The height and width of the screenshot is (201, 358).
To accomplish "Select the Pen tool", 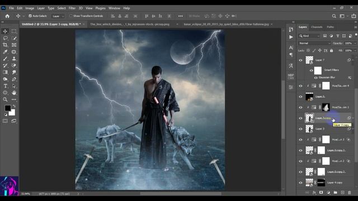I will (14, 79).
